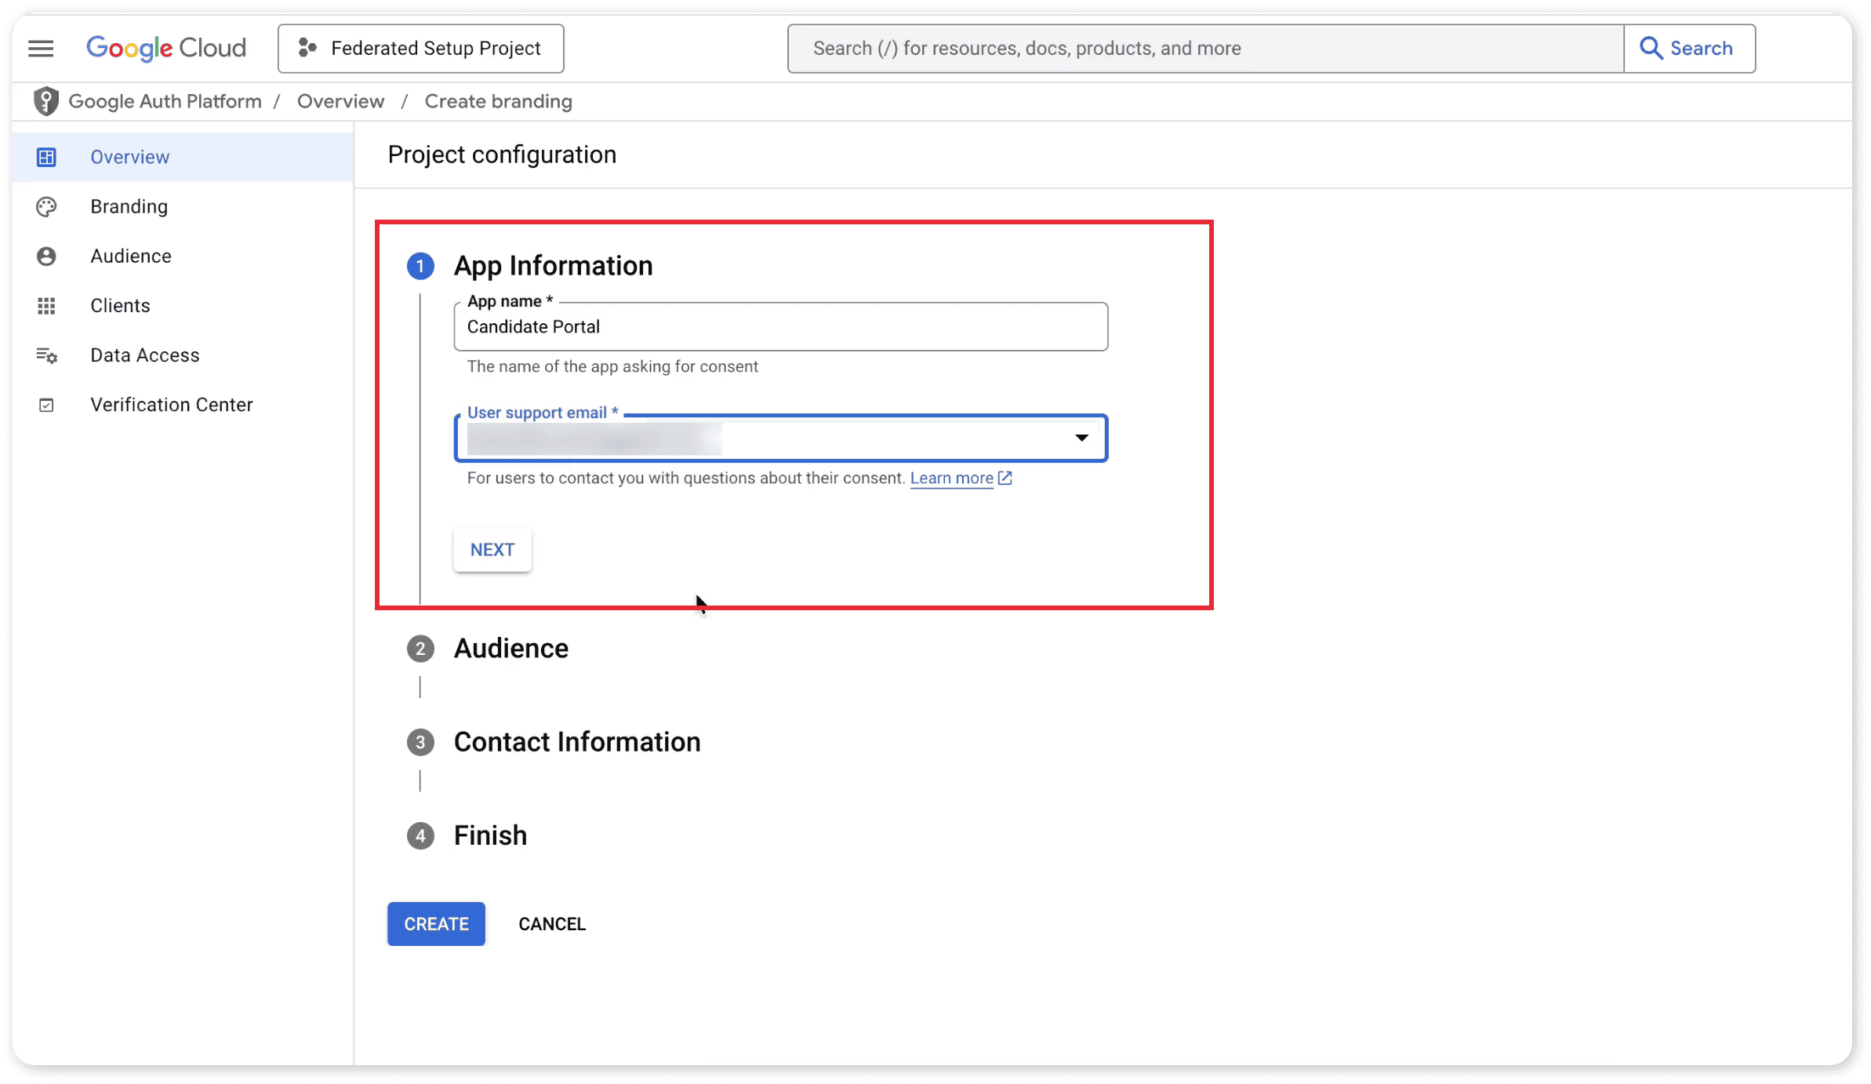Select Verification Center in the sidebar

171,405
